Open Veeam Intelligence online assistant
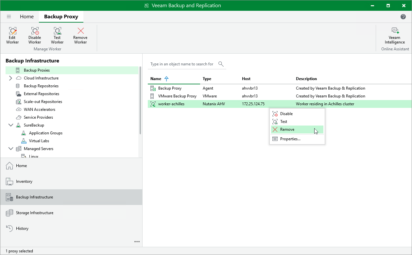Viewport: 412px width, 255px height. (395, 35)
